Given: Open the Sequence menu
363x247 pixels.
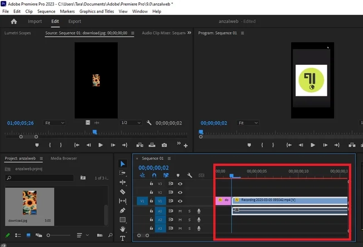Looking at the screenshot, I should coord(46,11).
